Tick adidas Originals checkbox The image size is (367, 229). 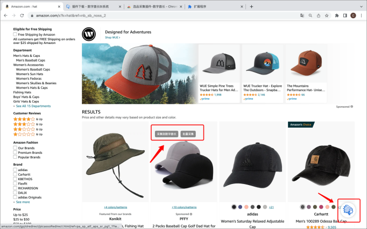[15, 197]
